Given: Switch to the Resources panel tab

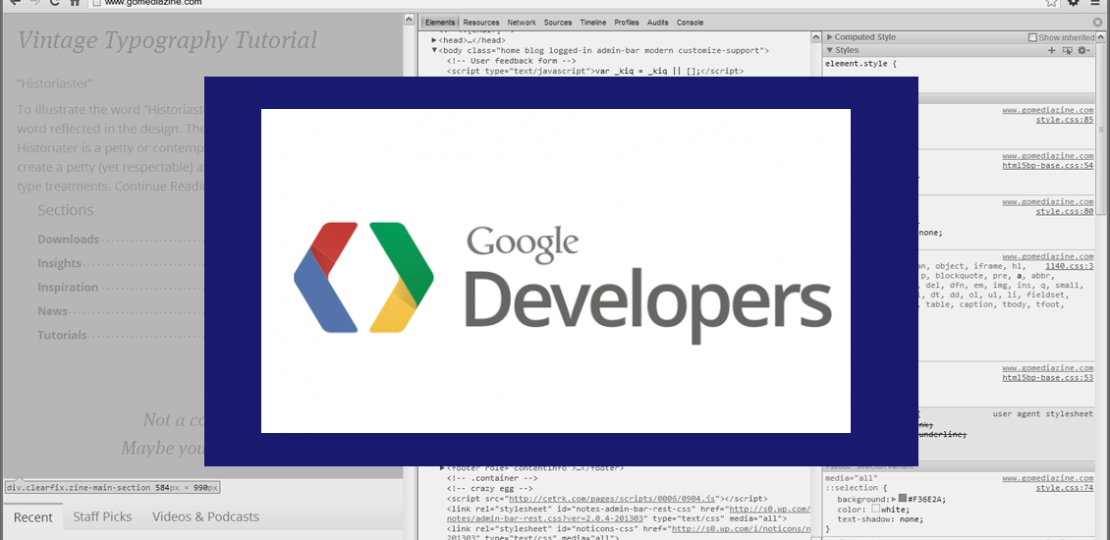Looking at the screenshot, I should [481, 23].
